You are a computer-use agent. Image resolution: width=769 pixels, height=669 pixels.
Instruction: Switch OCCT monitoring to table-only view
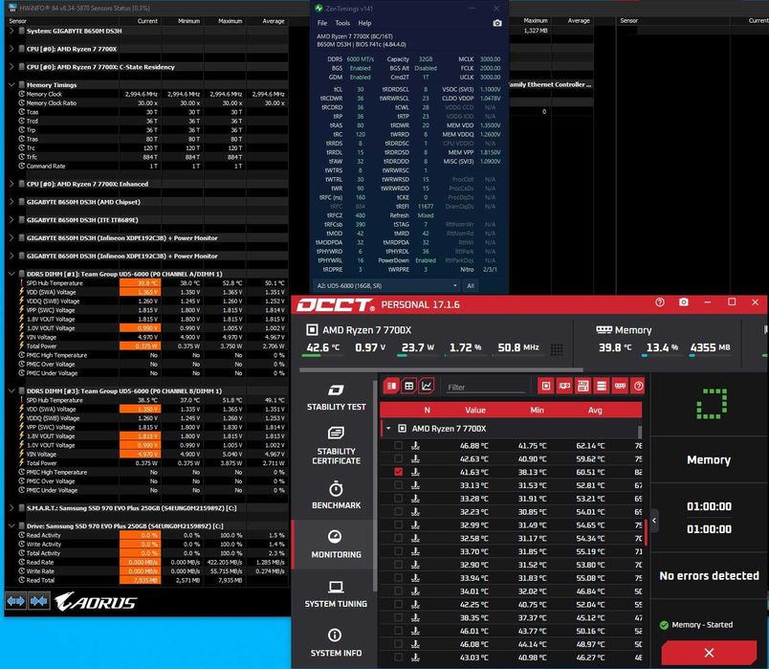click(x=409, y=387)
